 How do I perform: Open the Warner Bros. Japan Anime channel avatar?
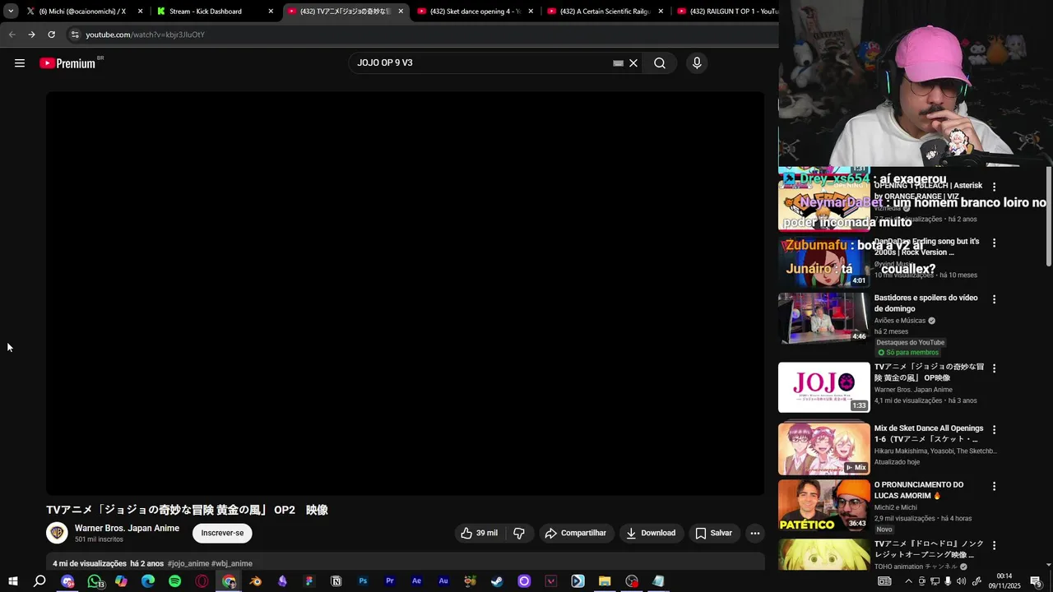[57, 533]
